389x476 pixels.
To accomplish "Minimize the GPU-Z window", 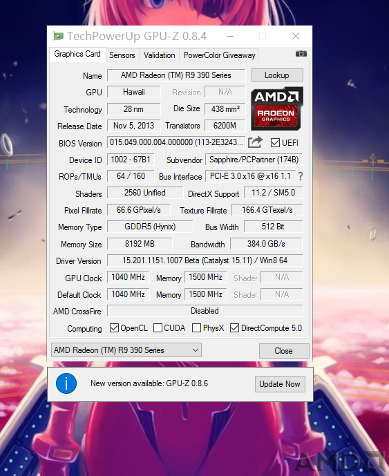I will [x=230, y=37].
